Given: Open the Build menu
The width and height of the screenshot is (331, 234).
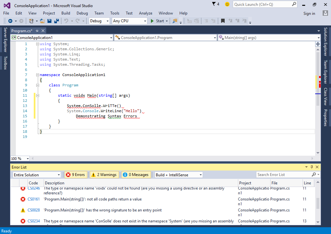Looking at the screenshot, I should [66, 13].
